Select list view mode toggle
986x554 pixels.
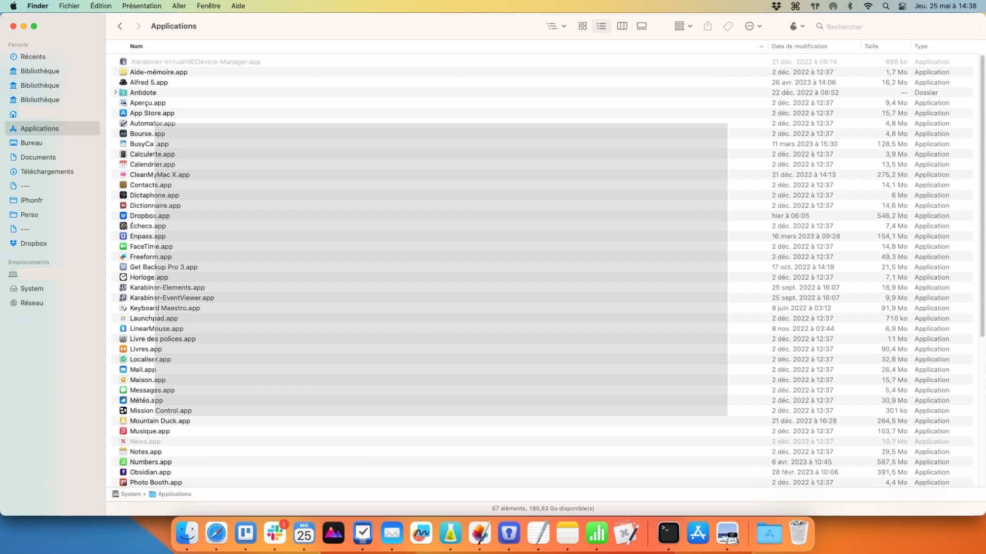point(601,26)
